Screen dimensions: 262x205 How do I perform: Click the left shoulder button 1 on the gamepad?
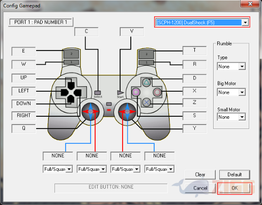pyautogui.click(x=71, y=62)
